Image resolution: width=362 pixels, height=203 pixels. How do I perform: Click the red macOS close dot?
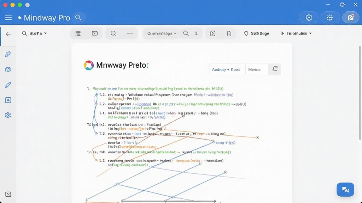point(5,5)
